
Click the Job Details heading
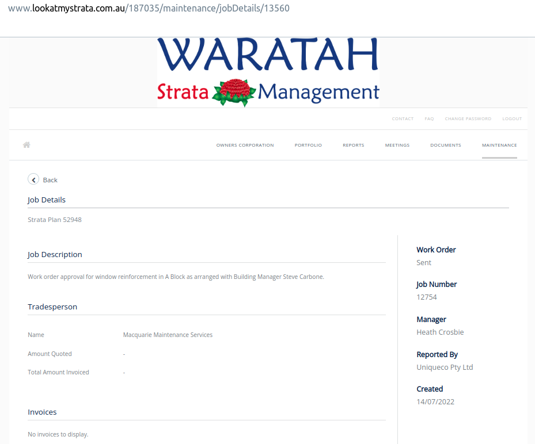point(47,200)
